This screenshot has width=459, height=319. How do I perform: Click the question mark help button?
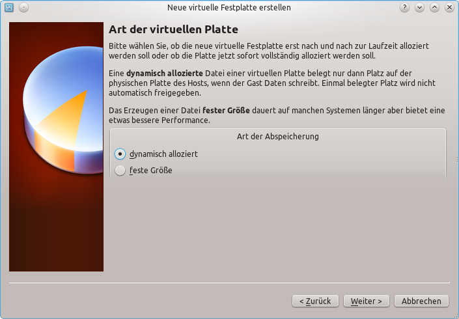[404, 8]
